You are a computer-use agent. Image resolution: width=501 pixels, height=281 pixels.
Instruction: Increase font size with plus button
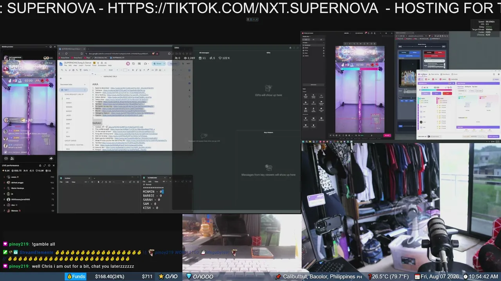(129, 70)
